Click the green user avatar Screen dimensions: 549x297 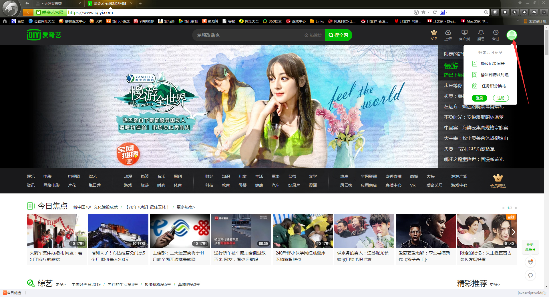click(x=512, y=35)
